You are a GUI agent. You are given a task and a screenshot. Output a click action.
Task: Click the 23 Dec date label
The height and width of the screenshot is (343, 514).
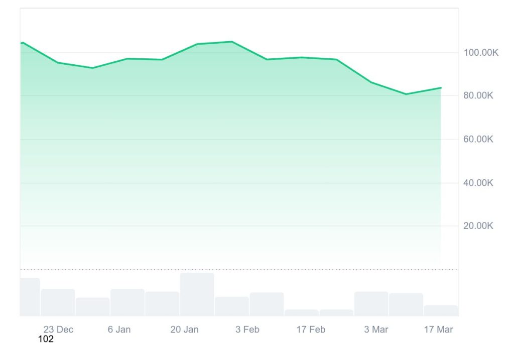pyautogui.click(x=58, y=329)
